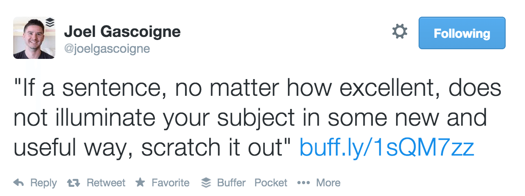
Task: Toggle the blue Following button
Action: pos(462,33)
